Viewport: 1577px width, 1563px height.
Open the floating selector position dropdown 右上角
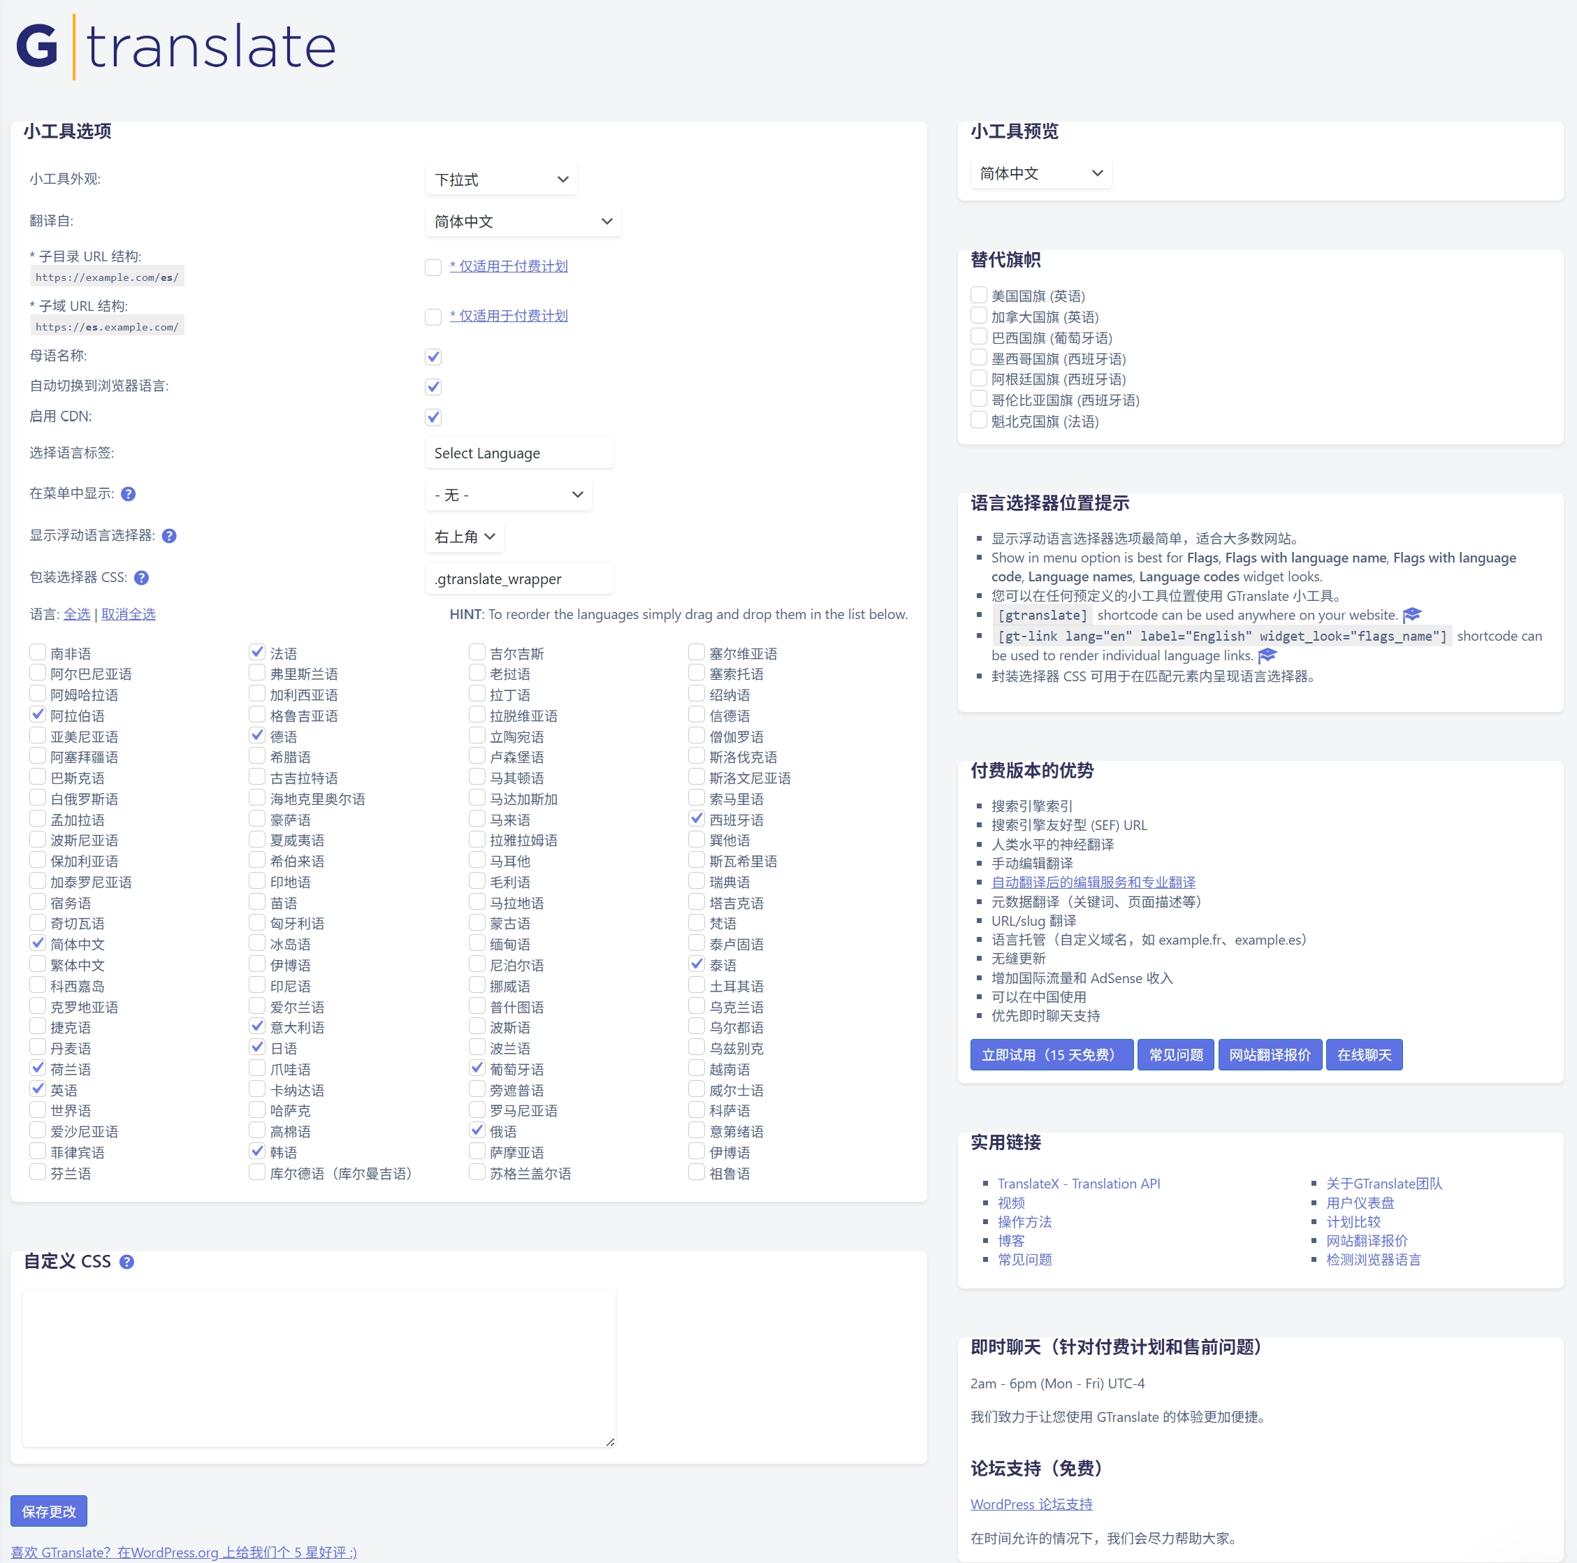[x=465, y=536]
